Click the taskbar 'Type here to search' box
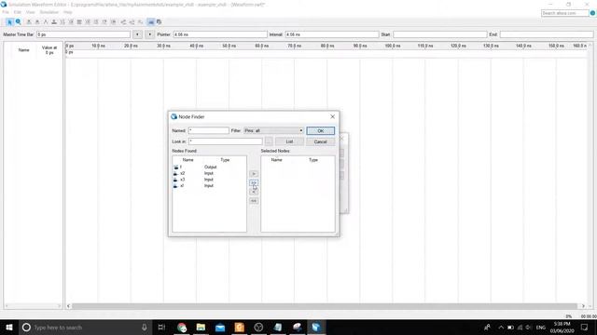This screenshot has width=597, height=335. (x=85, y=327)
